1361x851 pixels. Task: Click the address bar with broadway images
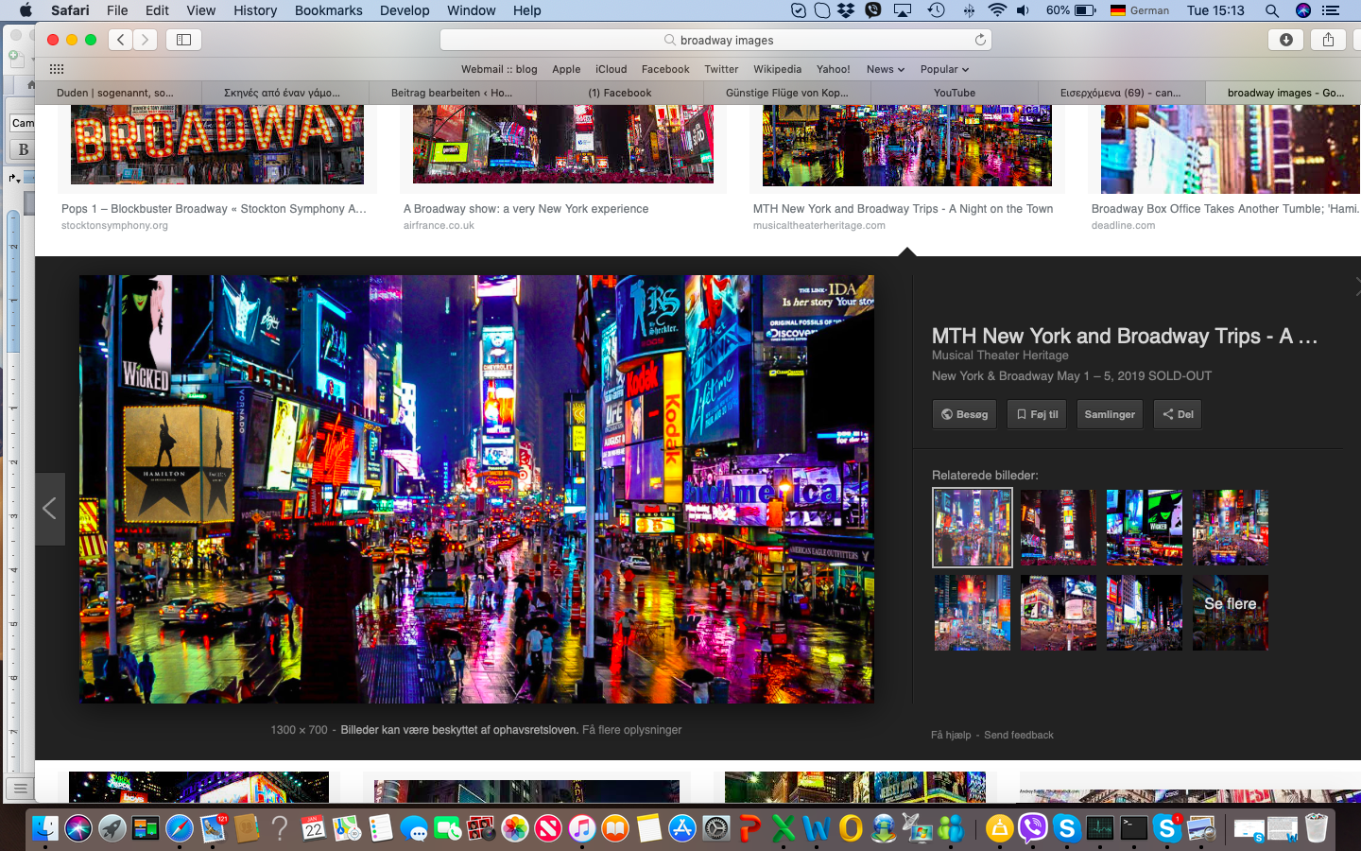(715, 40)
